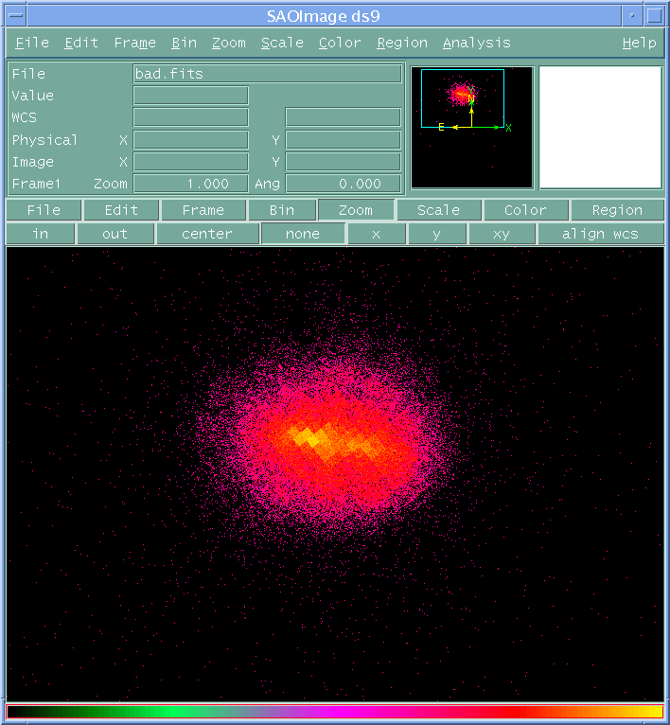Open the Color menu in the menu bar

(340, 43)
